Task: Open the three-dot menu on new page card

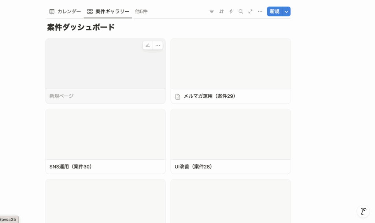Action: tap(158, 45)
